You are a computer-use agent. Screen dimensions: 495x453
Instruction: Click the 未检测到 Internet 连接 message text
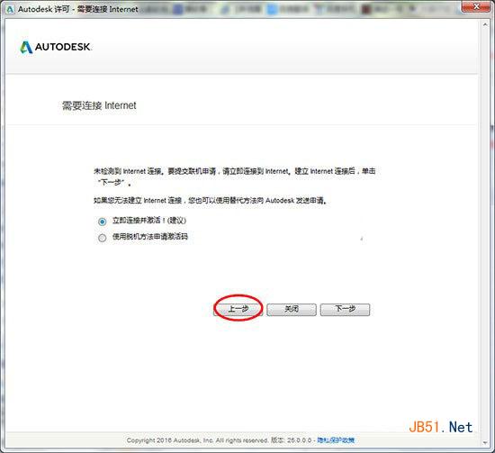[x=235, y=177]
